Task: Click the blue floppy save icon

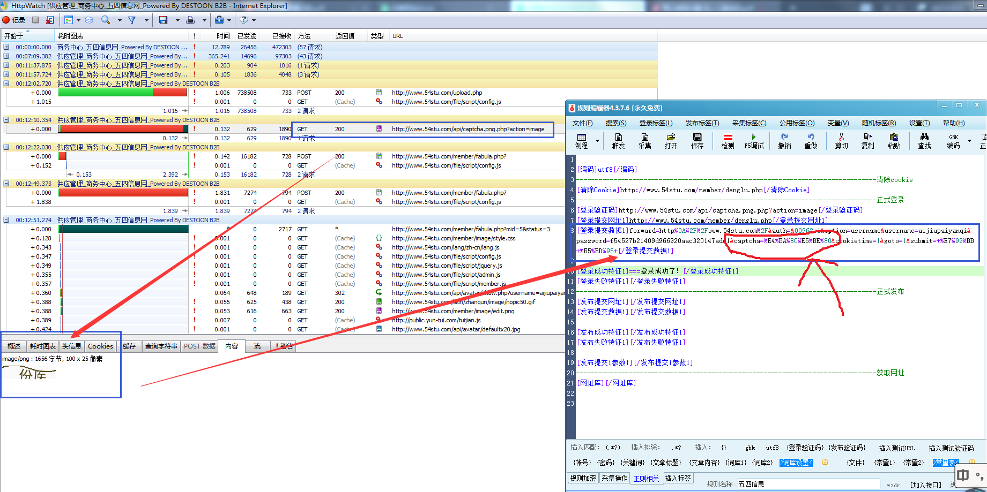Action: coord(163,20)
